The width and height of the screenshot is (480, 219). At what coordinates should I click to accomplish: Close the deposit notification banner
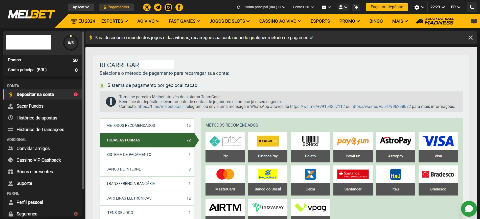click(470, 38)
